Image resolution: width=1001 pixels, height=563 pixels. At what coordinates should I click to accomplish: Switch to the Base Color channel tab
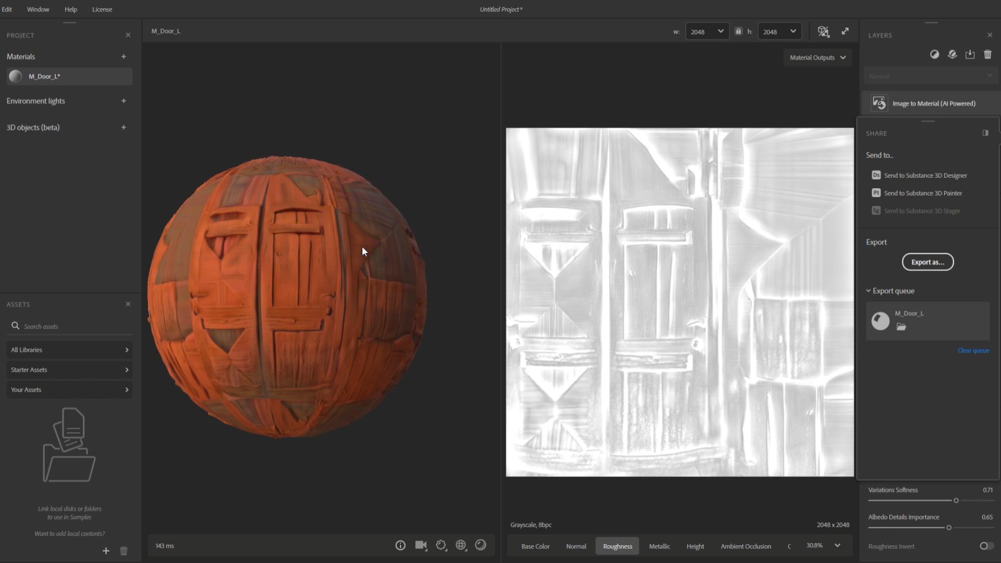(x=535, y=546)
